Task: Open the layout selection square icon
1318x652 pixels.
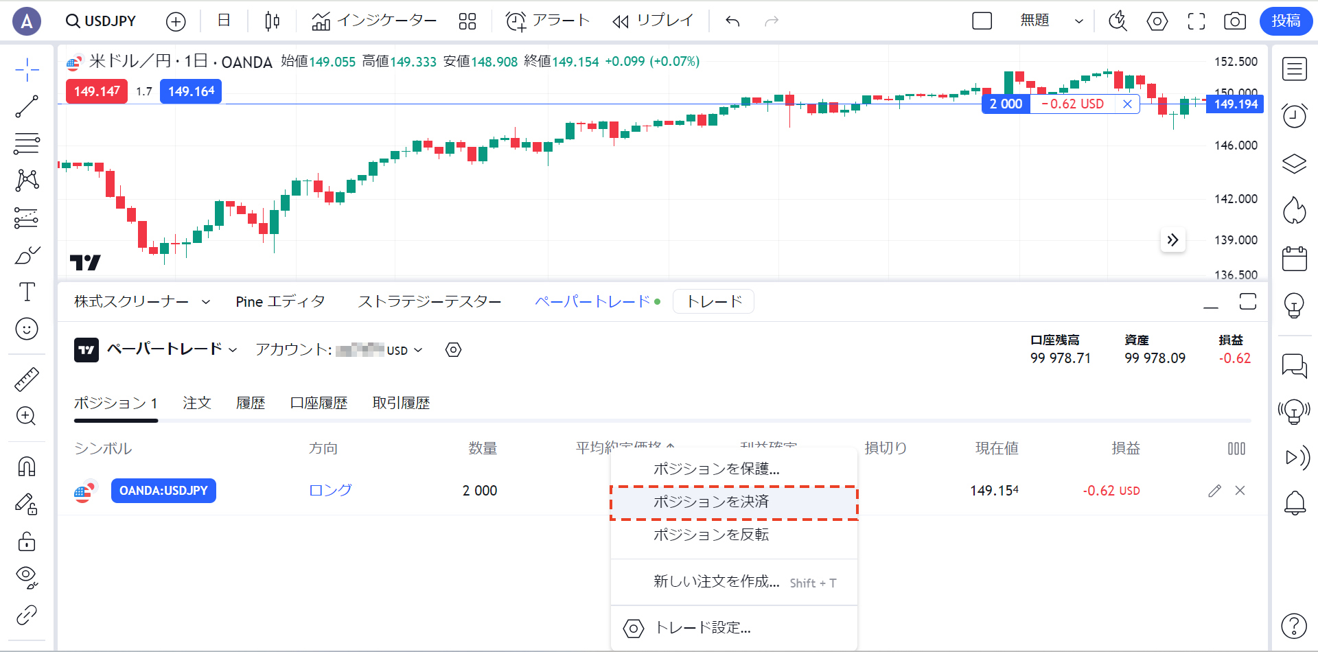Action: click(982, 21)
